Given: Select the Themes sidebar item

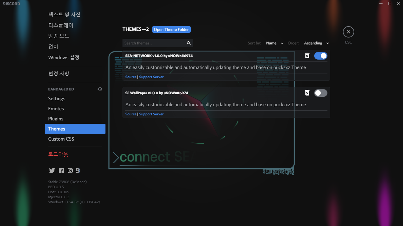Looking at the screenshot, I should pyautogui.click(x=75, y=129).
